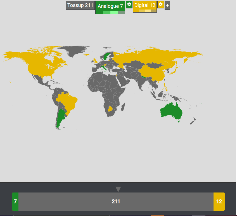Pick the light mint green Analogue shade

[114, 13]
